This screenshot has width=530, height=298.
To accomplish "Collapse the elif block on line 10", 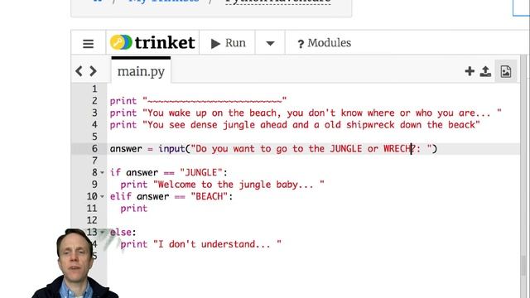I will click(x=102, y=196).
